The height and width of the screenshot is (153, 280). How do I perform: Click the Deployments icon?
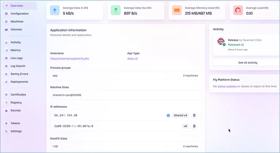tap(6, 82)
